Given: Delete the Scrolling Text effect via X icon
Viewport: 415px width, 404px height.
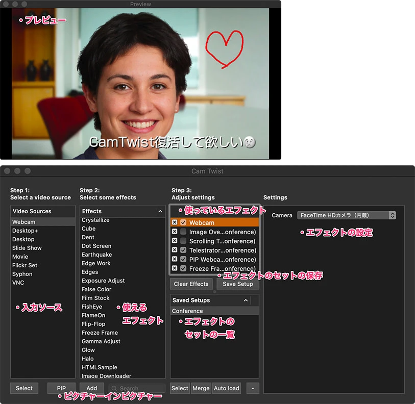Looking at the screenshot, I should [175, 241].
